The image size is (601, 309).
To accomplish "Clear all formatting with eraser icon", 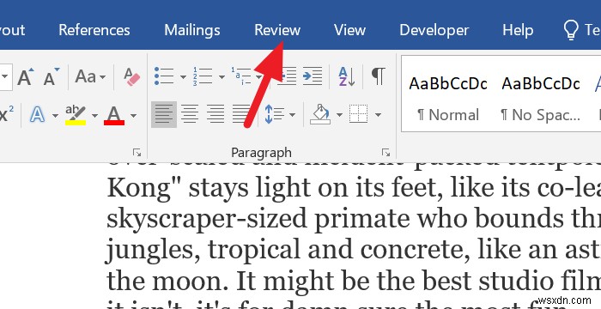I will (131, 76).
